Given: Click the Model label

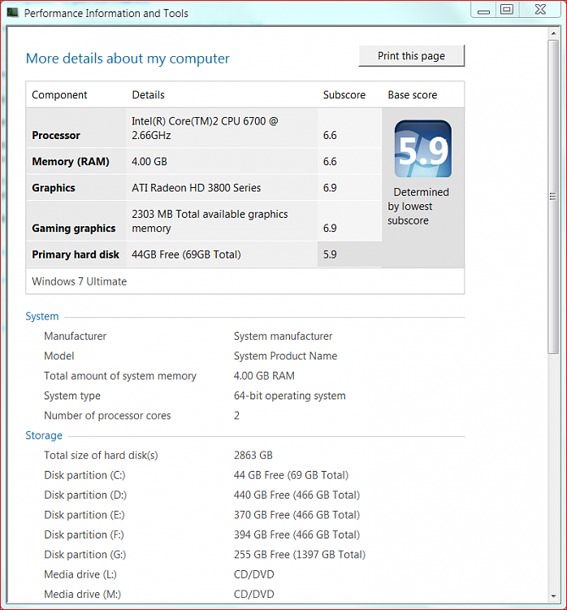Looking at the screenshot, I should click(x=59, y=356).
